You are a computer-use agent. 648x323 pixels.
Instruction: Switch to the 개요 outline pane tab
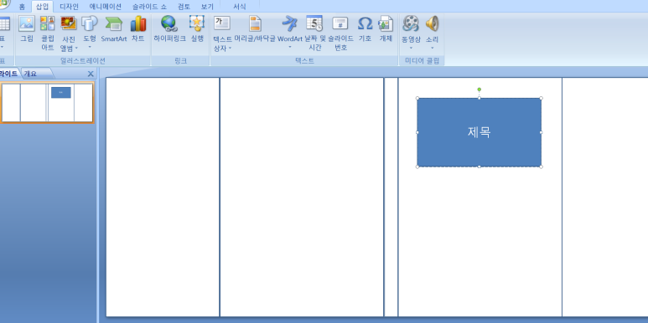(x=31, y=74)
